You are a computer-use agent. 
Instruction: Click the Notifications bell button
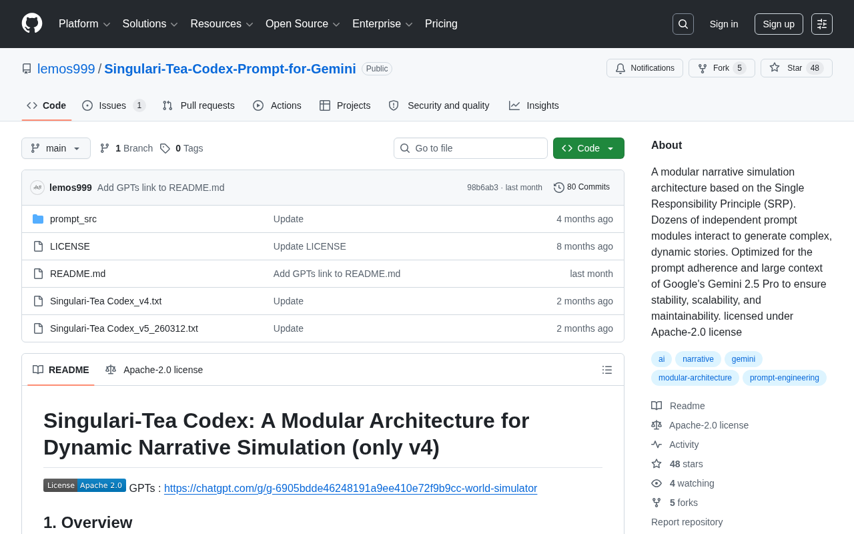(x=645, y=68)
